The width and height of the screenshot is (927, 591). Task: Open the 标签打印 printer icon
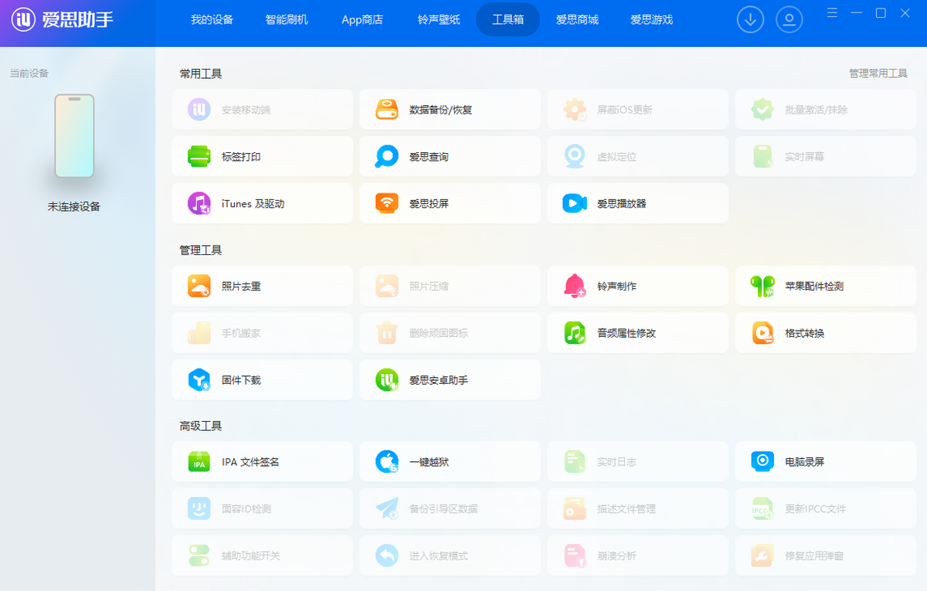click(199, 156)
